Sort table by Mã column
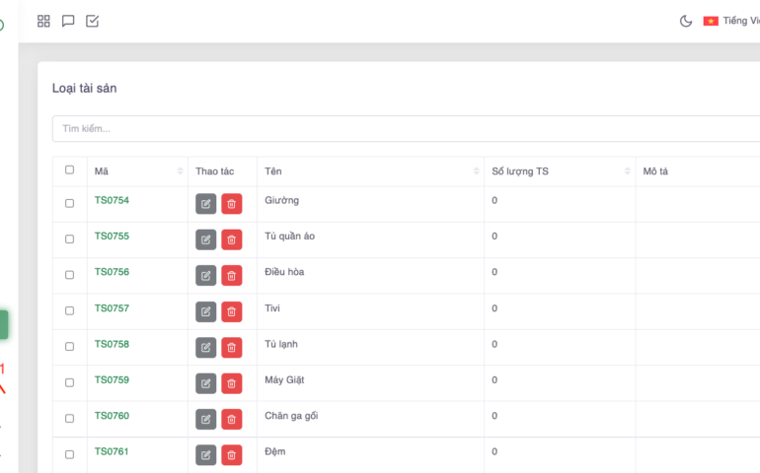 click(x=180, y=171)
